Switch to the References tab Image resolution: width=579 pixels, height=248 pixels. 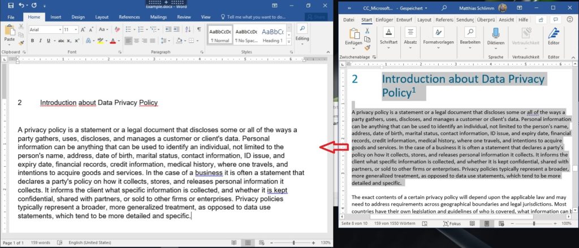(128, 17)
